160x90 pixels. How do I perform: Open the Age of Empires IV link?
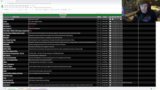pos(7,28)
